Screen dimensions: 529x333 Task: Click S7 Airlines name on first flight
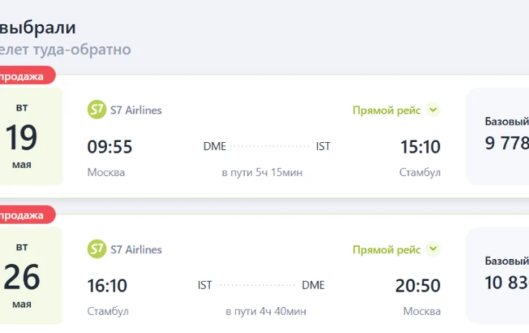point(136,110)
